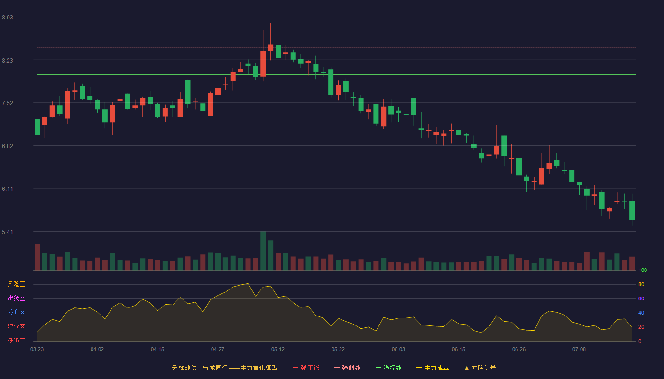Toggle the 主力成本 legend item
664x379 pixels.
coord(433,368)
